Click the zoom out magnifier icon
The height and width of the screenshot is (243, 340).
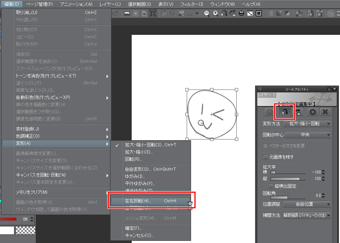207,14
